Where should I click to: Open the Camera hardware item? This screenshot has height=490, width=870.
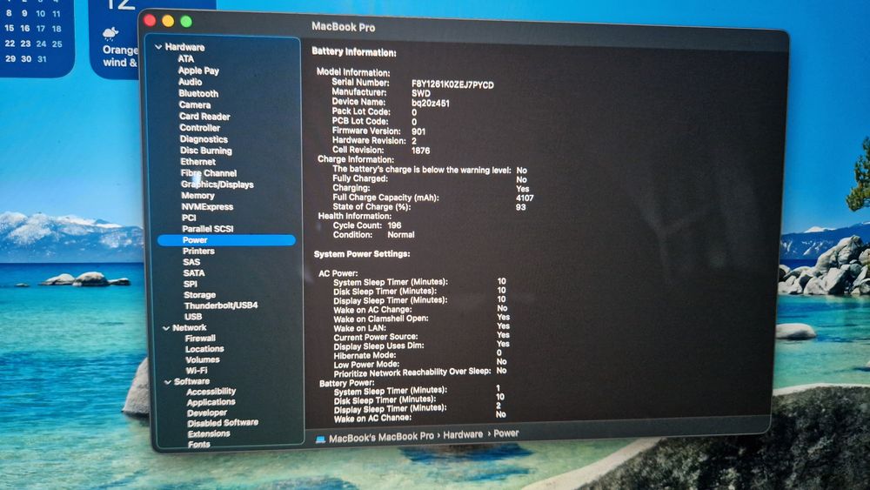194,105
